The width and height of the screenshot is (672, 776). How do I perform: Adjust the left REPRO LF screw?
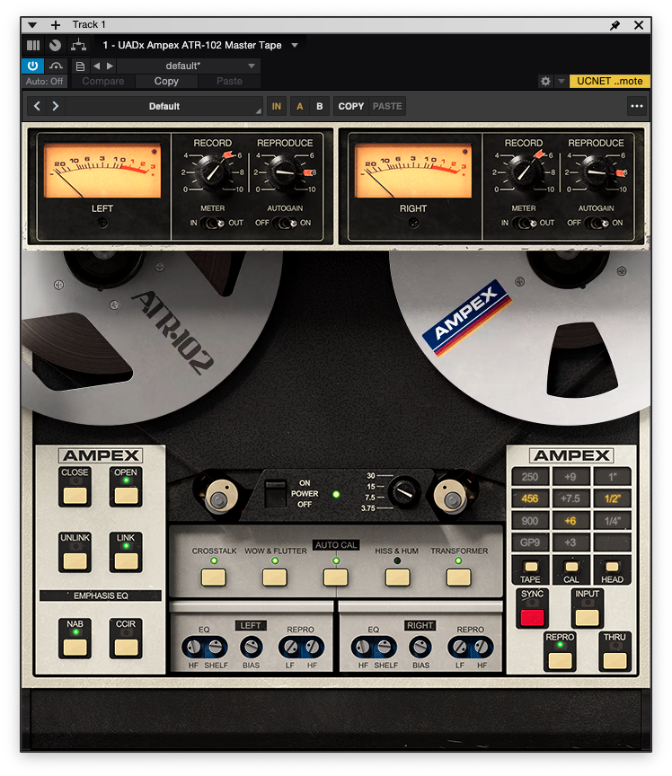pos(291,647)
